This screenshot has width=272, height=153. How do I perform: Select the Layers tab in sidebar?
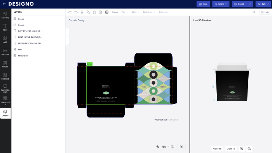tap(5, 113)
